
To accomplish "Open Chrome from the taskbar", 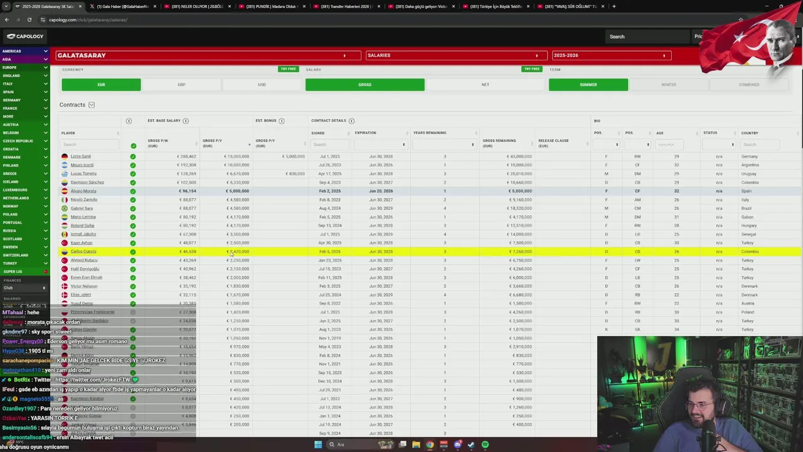I will [430, 444].
